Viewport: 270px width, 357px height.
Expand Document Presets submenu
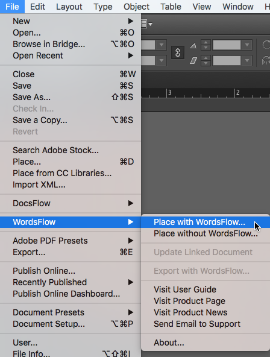(x=71, y=312)
